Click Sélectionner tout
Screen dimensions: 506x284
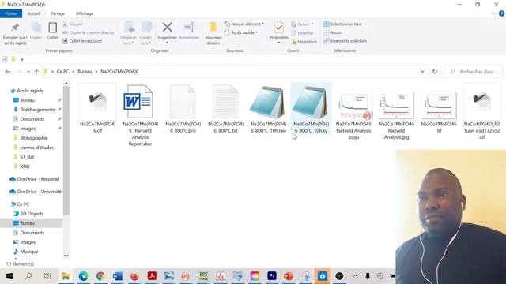click(342, 24)
